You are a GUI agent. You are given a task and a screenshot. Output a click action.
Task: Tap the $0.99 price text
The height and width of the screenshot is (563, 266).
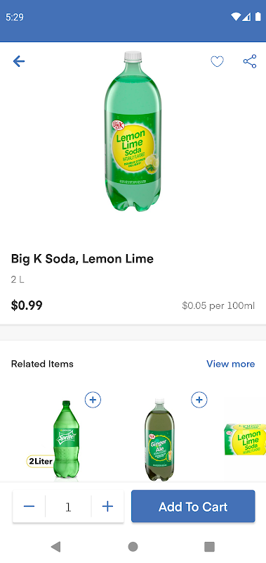click(x=27, y=305)
